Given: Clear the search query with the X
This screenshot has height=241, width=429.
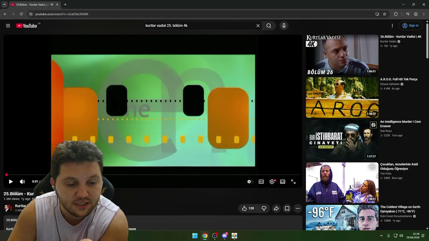Looking at the screenshot, I should pos(258,26).
